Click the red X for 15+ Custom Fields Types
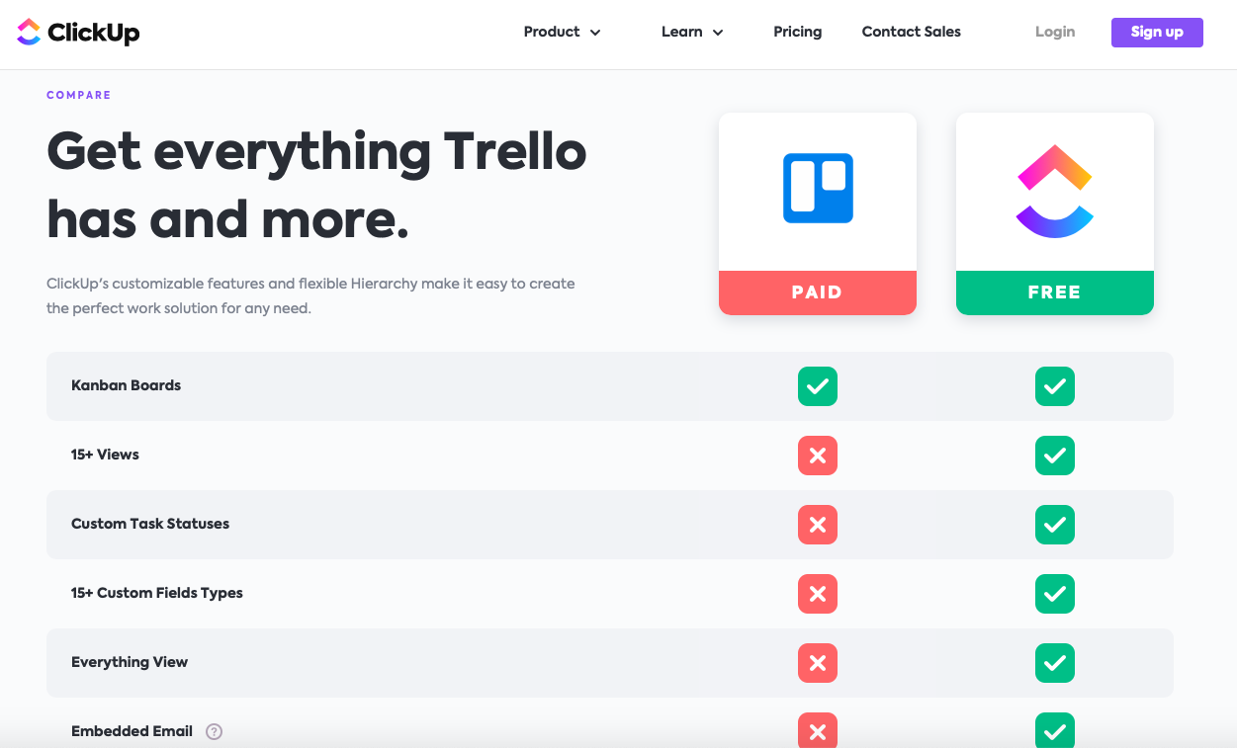1237x748 pixels. 818,594
